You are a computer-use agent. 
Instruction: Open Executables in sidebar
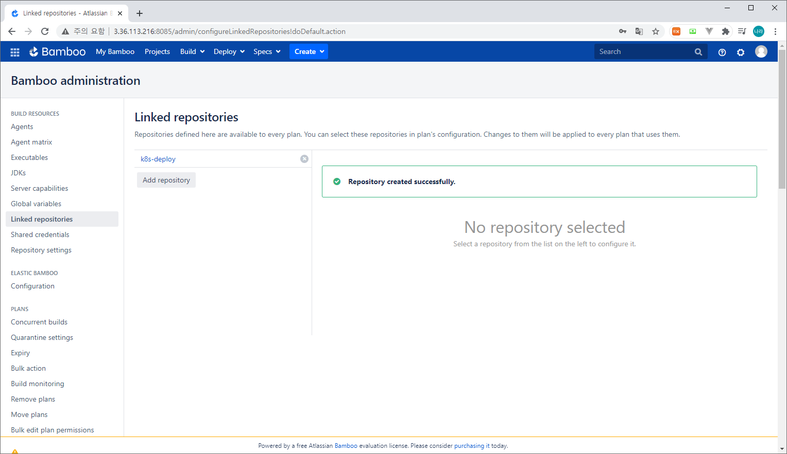[x=29, y=157]
